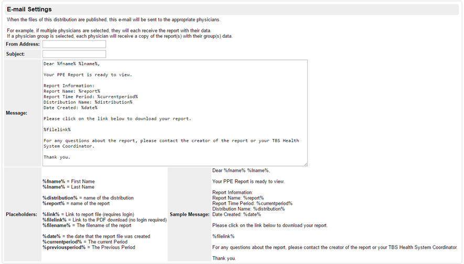Click the Placeholders label
The height and width of the screenshot is (264, 464).
tap(21, 214)
